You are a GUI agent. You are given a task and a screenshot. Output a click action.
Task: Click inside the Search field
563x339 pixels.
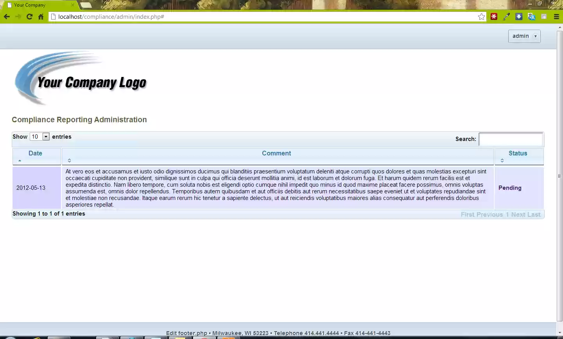pyautogui.click(x=511, y=139)
